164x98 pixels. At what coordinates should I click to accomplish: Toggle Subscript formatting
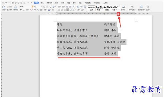click(x=38, y=10)
